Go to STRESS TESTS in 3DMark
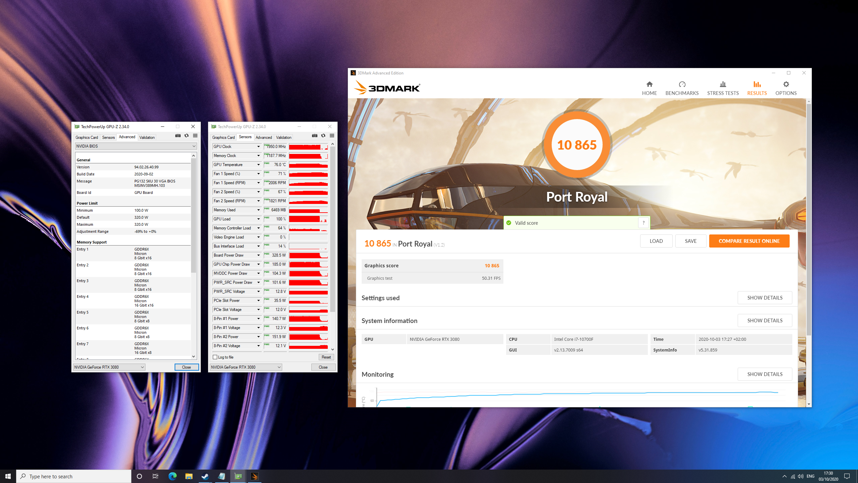Image resolution: width=858 pixels, height=483 pixels. [x=723, y=88]
